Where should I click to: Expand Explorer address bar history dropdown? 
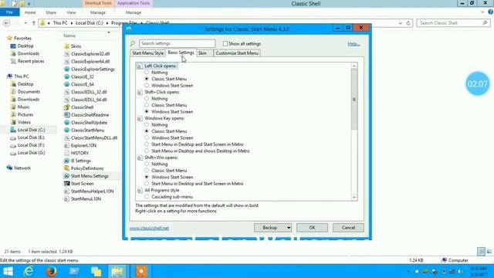401,23
